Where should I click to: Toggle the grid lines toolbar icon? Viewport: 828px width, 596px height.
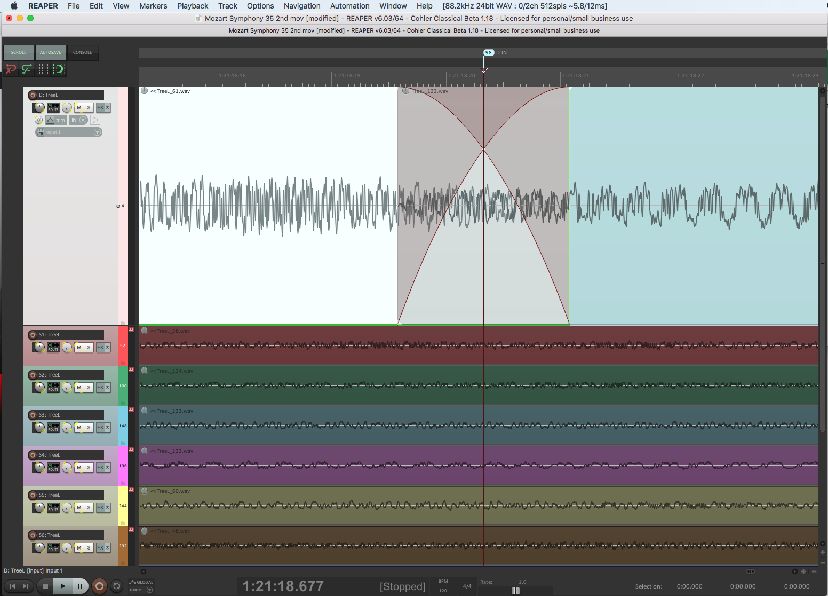[43, 69]
